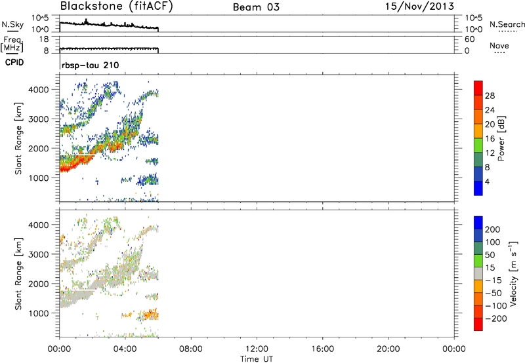Pick the blue top segment of the Velocity colorbar
Screen dimensions: 525x363
coord(478,223)
